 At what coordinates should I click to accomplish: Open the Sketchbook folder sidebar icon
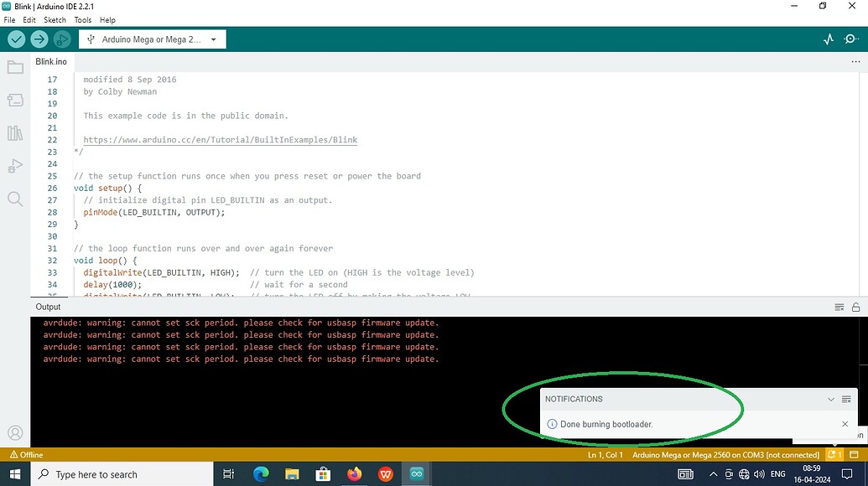pyautogui.click(x=15, y=68)
